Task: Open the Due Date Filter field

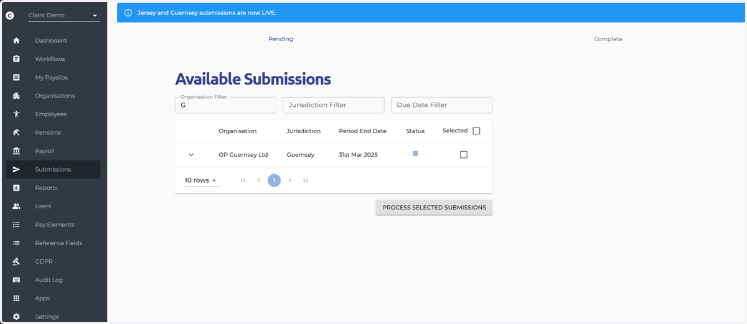Action: (x=441, y=105)
